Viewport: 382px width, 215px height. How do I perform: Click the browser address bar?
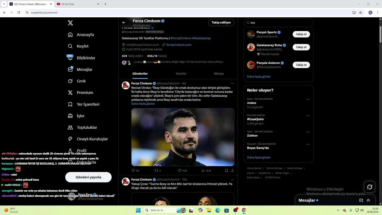coord(188,13)
